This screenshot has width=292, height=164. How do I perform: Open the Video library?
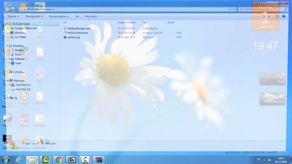coord(18,63)
